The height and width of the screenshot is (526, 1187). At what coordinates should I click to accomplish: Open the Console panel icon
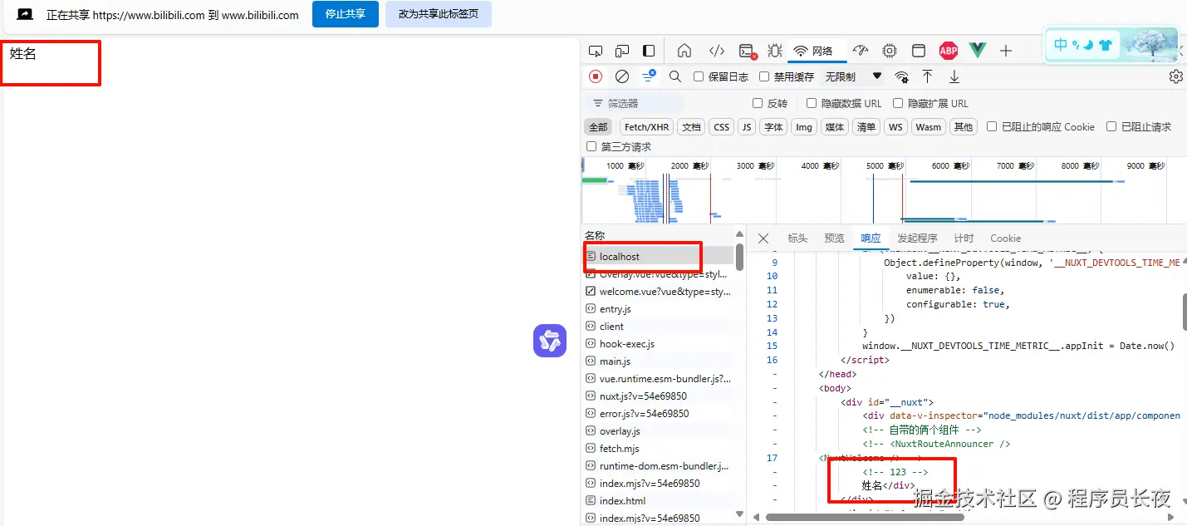coord(748,52)
